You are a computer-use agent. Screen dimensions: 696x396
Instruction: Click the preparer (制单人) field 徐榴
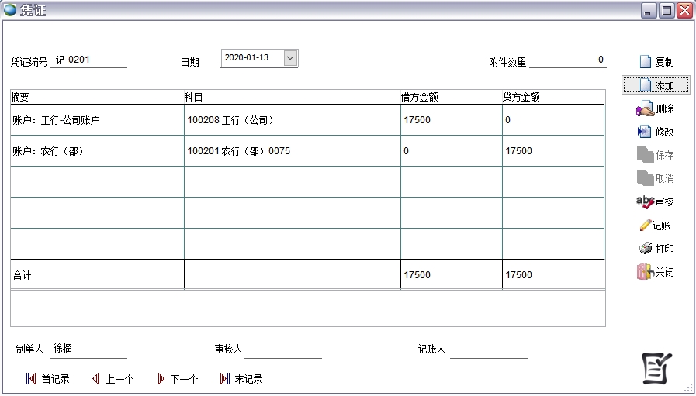(88, 349)
